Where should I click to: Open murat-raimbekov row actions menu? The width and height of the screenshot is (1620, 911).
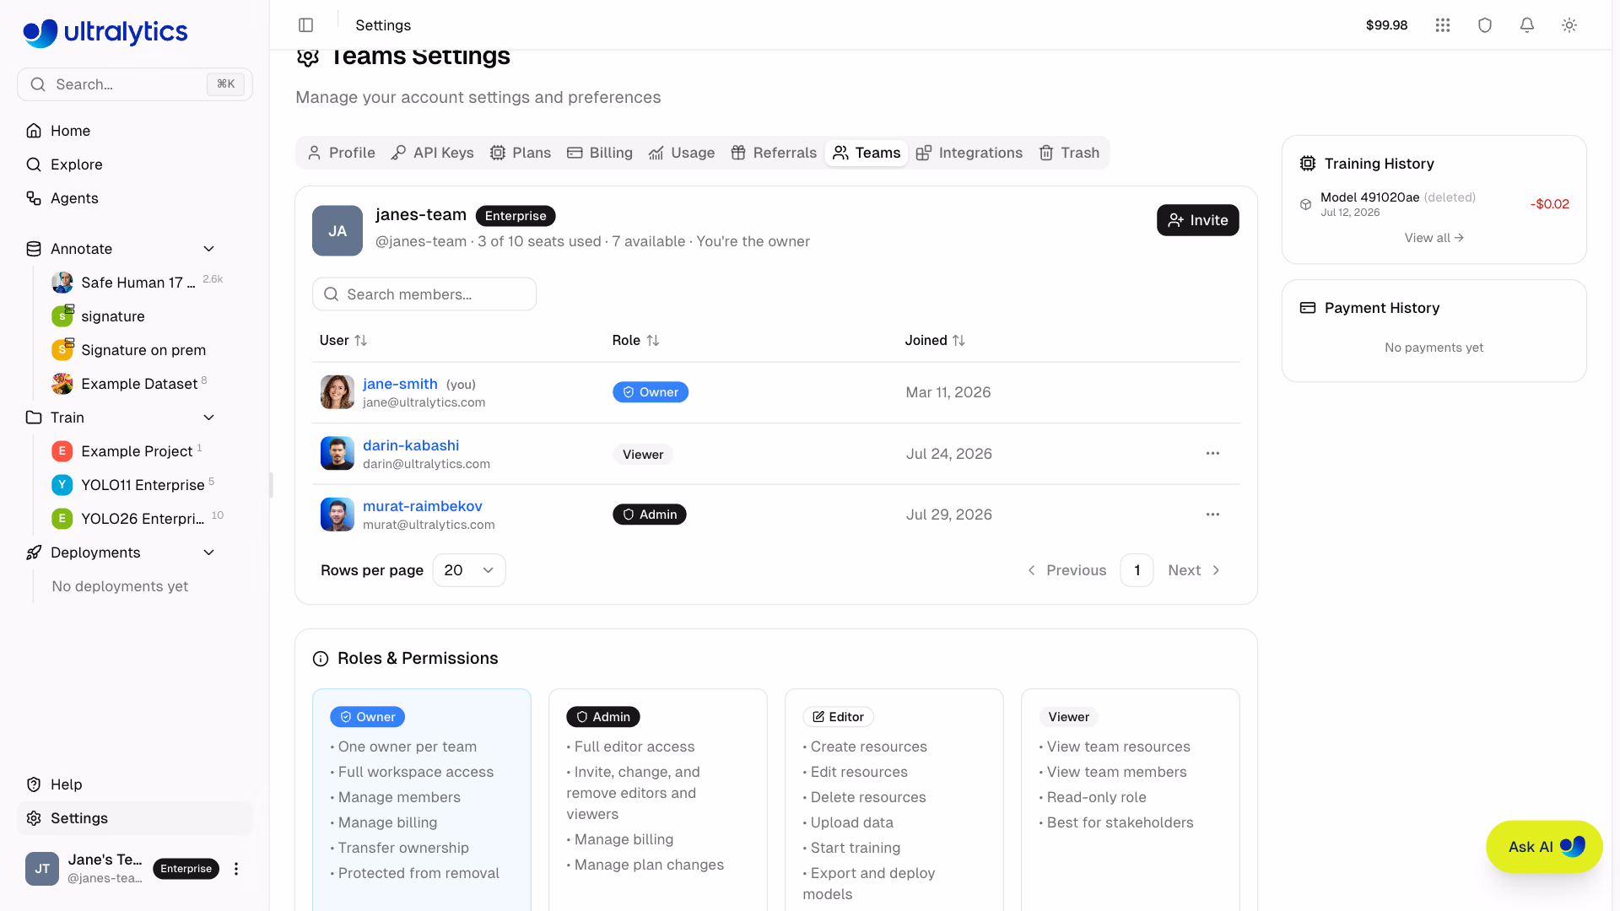tap(1212, 515)
